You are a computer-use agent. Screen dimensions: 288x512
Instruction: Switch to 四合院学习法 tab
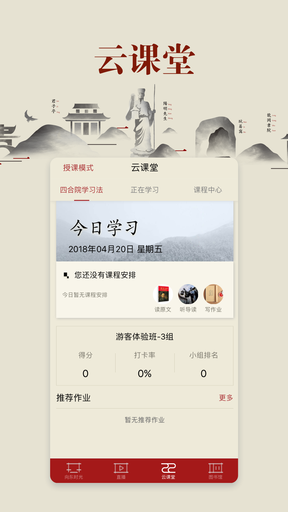[x=81, y=190]
